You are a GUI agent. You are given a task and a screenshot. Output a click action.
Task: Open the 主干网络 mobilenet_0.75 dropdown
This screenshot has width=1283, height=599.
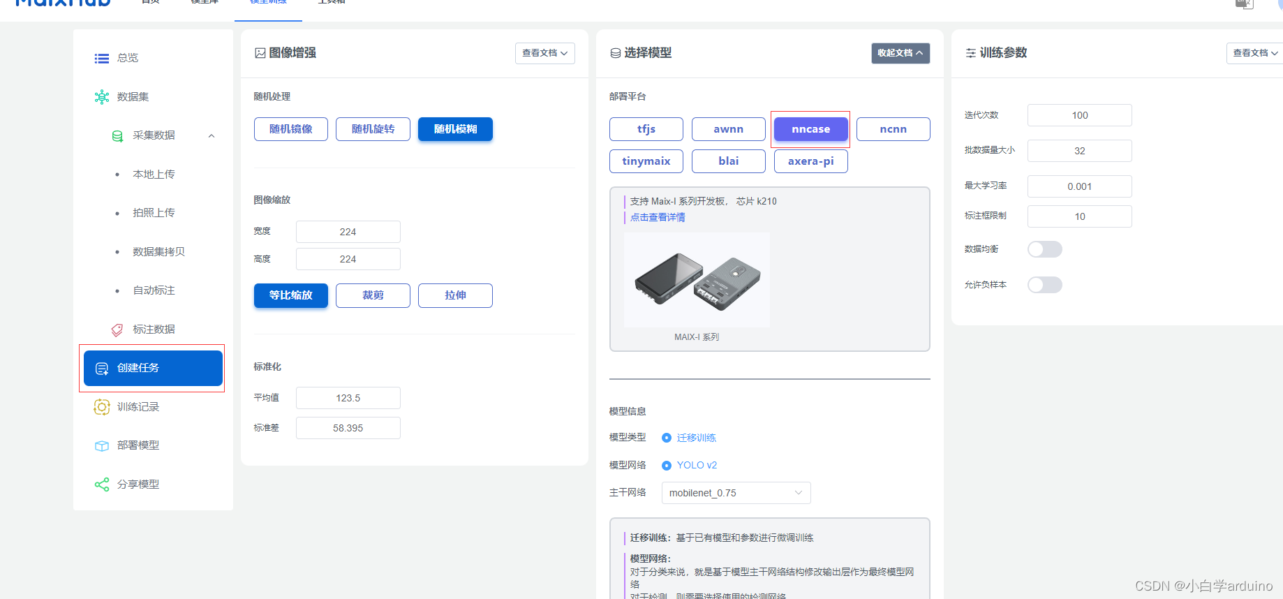pos(736,493)
